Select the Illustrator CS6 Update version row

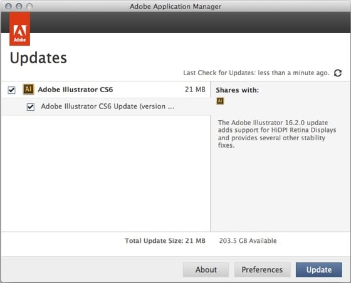106,106
